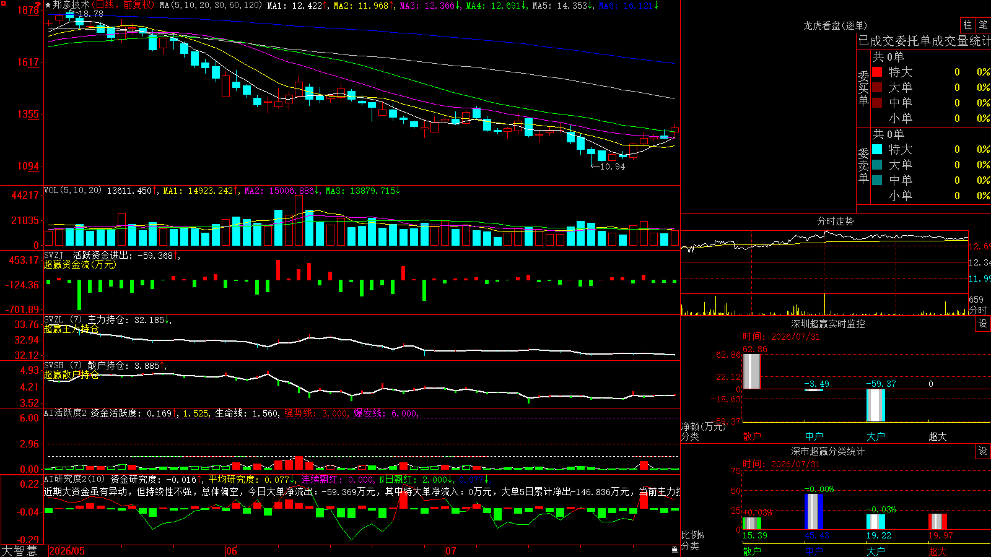Open 设 settings for 深圳超赢实时监控
This screenshot has height=557, width=991.
click(983, 324)
